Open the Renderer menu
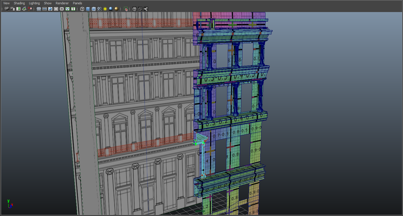The image size is (403, 216). pos(62,3)
